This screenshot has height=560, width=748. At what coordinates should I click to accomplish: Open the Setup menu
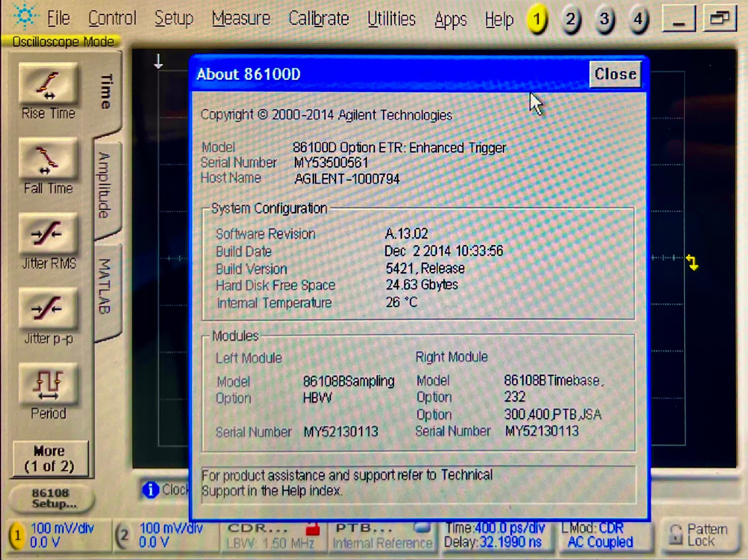[x=174, y=19]
